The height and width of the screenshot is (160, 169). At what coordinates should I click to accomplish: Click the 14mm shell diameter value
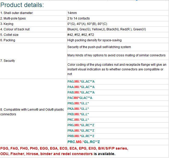72,13
